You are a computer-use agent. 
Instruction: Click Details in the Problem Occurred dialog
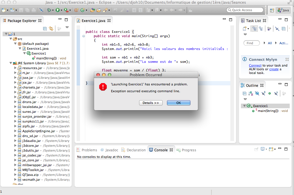click(x=151, y=103)
